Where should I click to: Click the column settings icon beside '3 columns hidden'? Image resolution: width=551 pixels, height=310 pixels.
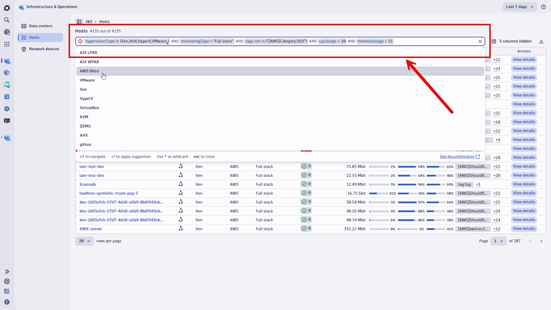[x=494, y=41]
